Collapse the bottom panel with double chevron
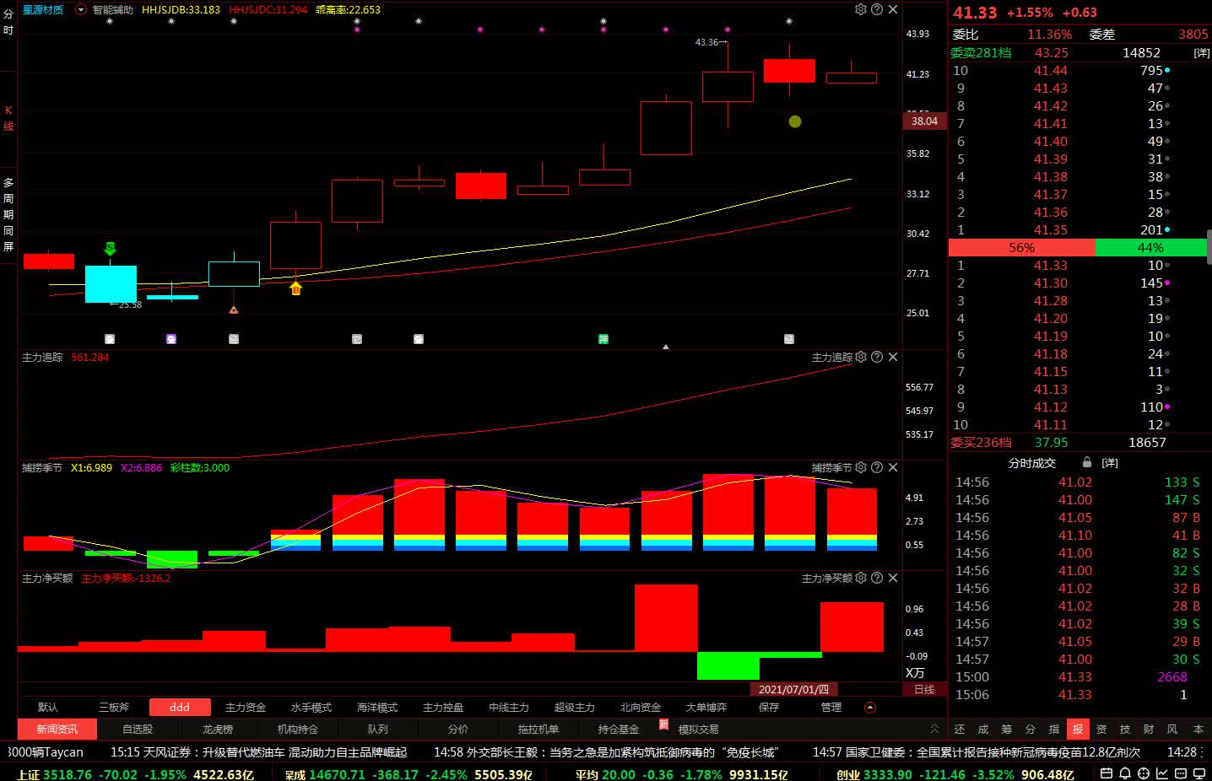Image resolution: width=1212 pixels, height=781 pixels. 934,729
